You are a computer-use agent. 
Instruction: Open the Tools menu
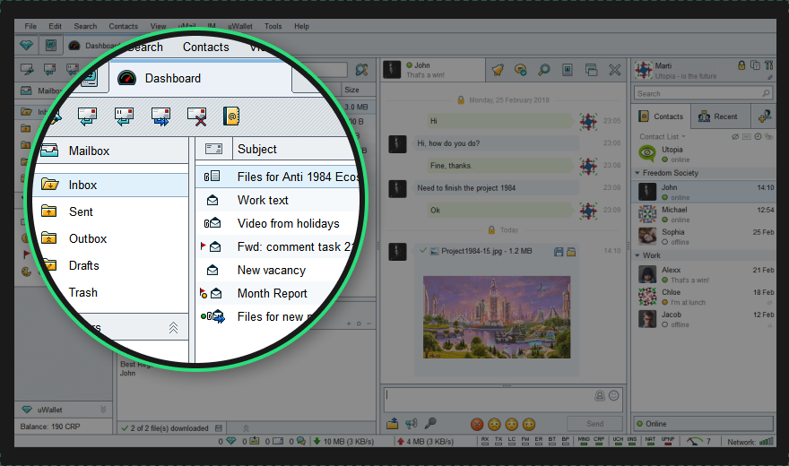point(273,26)
